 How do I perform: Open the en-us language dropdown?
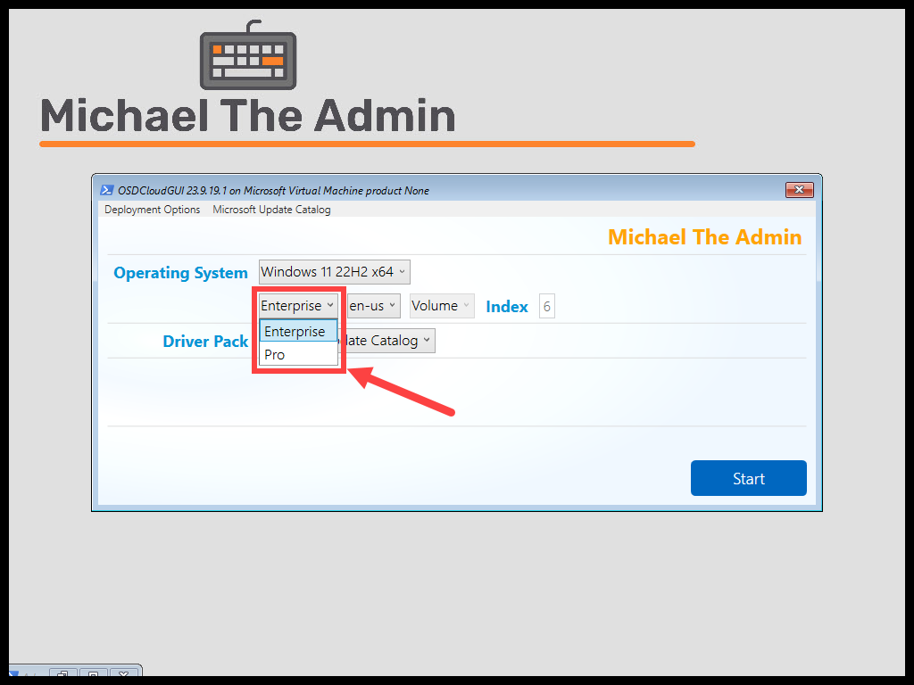(x=374, y=306)
